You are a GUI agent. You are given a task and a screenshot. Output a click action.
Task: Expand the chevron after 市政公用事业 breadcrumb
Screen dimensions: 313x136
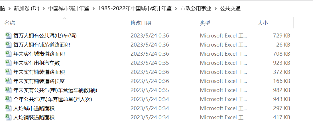click(216, 9)
